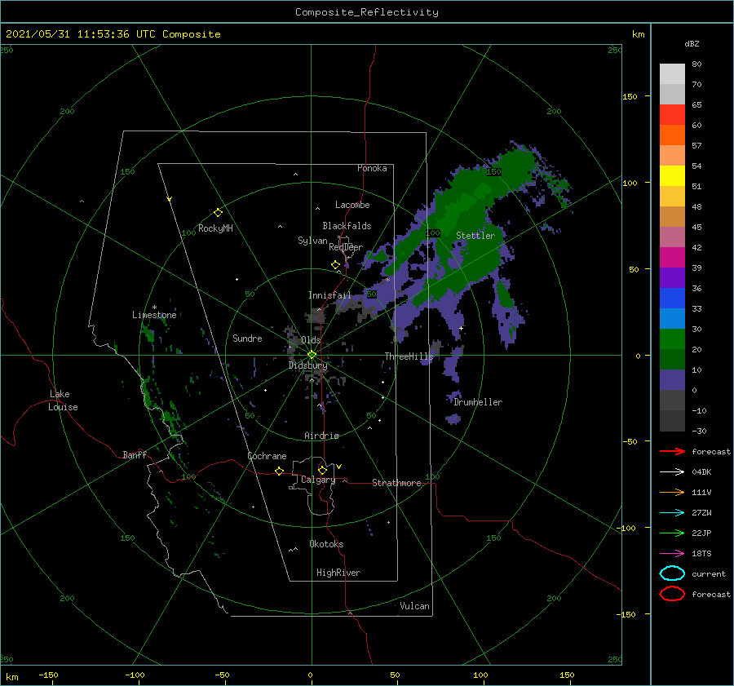Click the dBZ legend heading
The width and height of the screenshot is (734, 686).
[692, 43]
